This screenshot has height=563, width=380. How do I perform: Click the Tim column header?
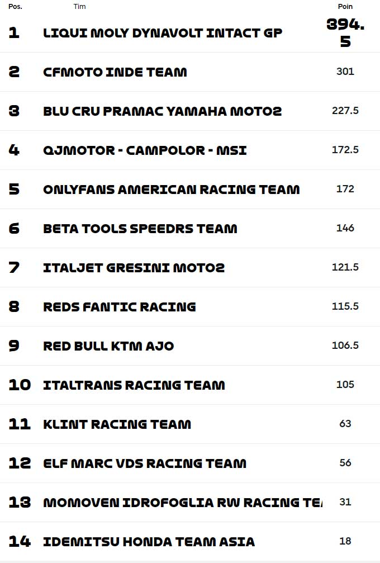pos(80,7)
